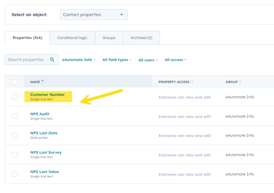274x193 pixels.
Task: Click the Date picker type label
Action: coord(39,138)
